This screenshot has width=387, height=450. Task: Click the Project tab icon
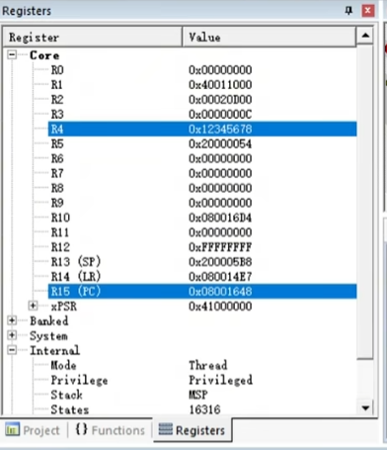tap(13, 430)
